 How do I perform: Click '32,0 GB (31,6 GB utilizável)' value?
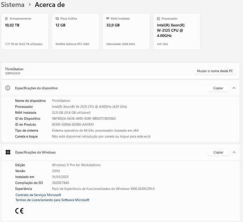(71, 113)
